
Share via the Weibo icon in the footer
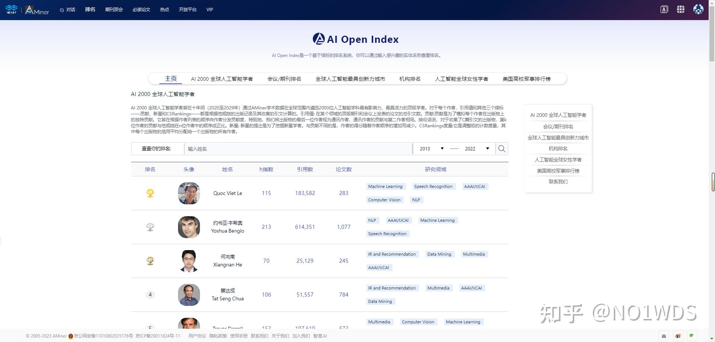click(678, 336)
